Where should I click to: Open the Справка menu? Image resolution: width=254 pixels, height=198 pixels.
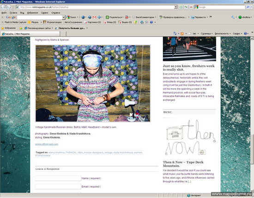(56, 12)
